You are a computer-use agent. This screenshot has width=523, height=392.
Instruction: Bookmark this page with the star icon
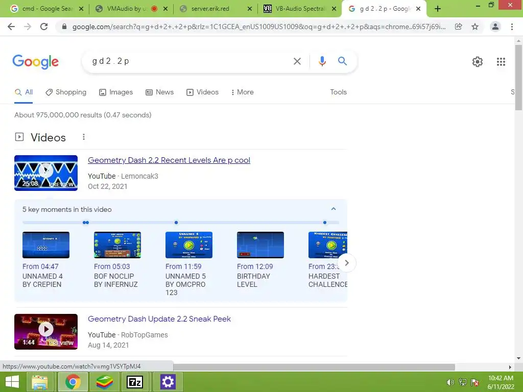pyautogui.click(x=475, y=27)
